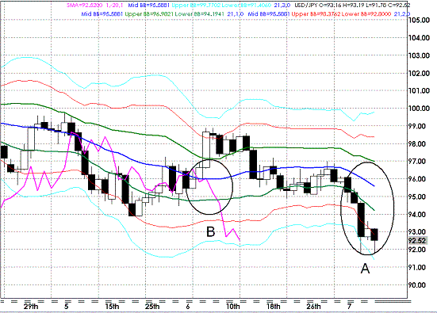Click the 18th date axis label
The height and width of the screenshot is (313, 437).
(274, 307)
